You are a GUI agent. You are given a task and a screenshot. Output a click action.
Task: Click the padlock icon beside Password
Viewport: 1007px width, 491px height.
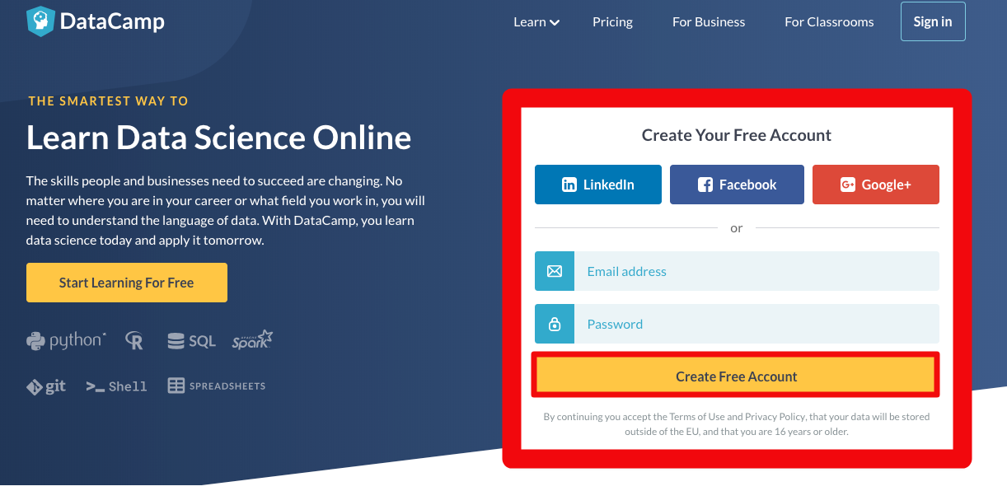(x=555, y=324)
